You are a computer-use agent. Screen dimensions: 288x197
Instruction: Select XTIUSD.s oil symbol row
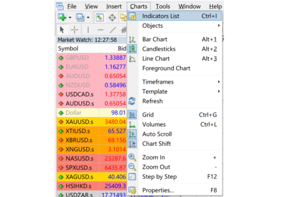coord(92,131)
